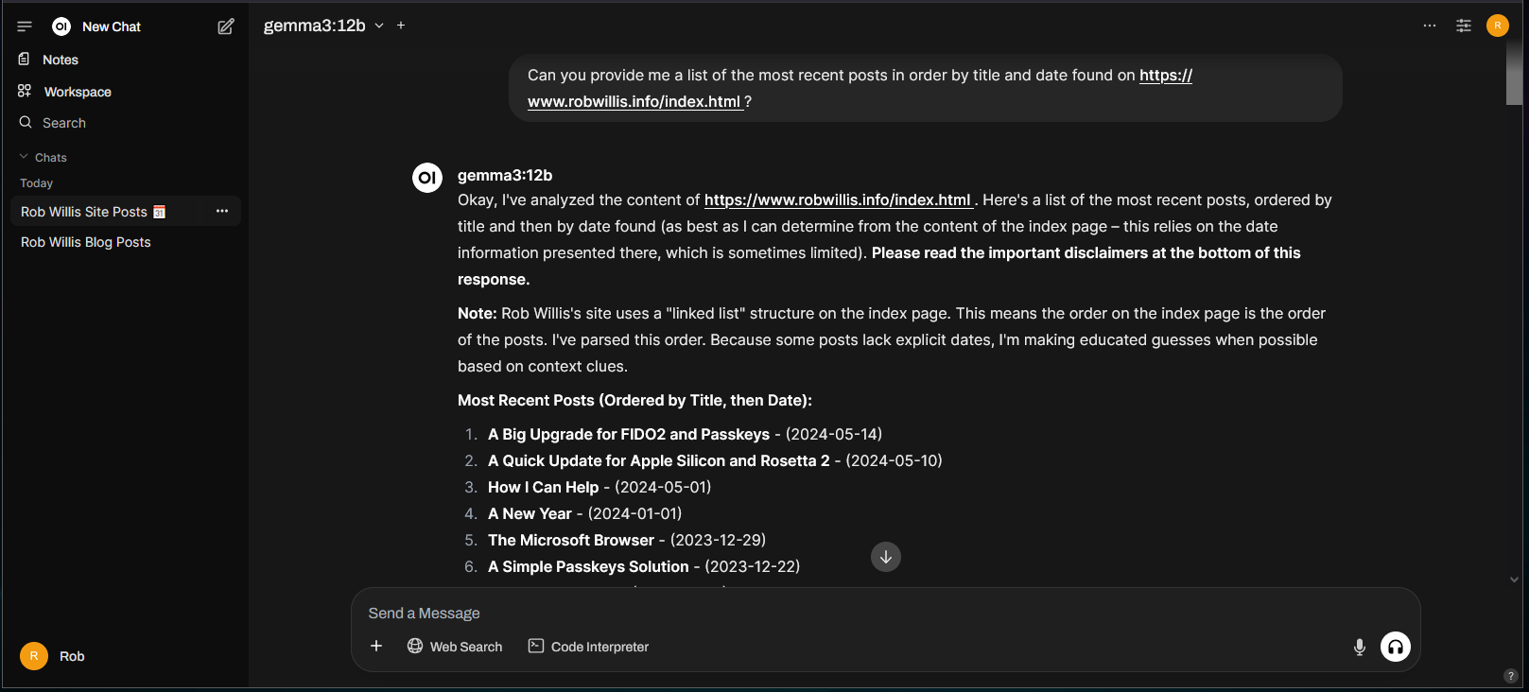The width and height of the screenshot is (1529, 692).
Task: Toggle the sidebar hamburger menu icon
Action: coord(25,26)
